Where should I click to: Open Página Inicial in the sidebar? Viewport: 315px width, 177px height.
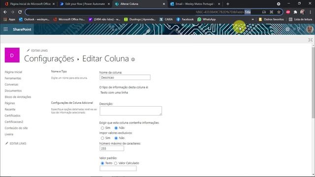click(x=13, y=72)
